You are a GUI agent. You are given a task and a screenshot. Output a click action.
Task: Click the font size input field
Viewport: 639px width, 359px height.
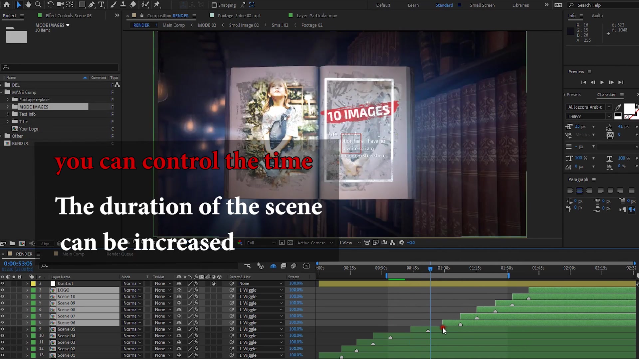pos(581,126)
